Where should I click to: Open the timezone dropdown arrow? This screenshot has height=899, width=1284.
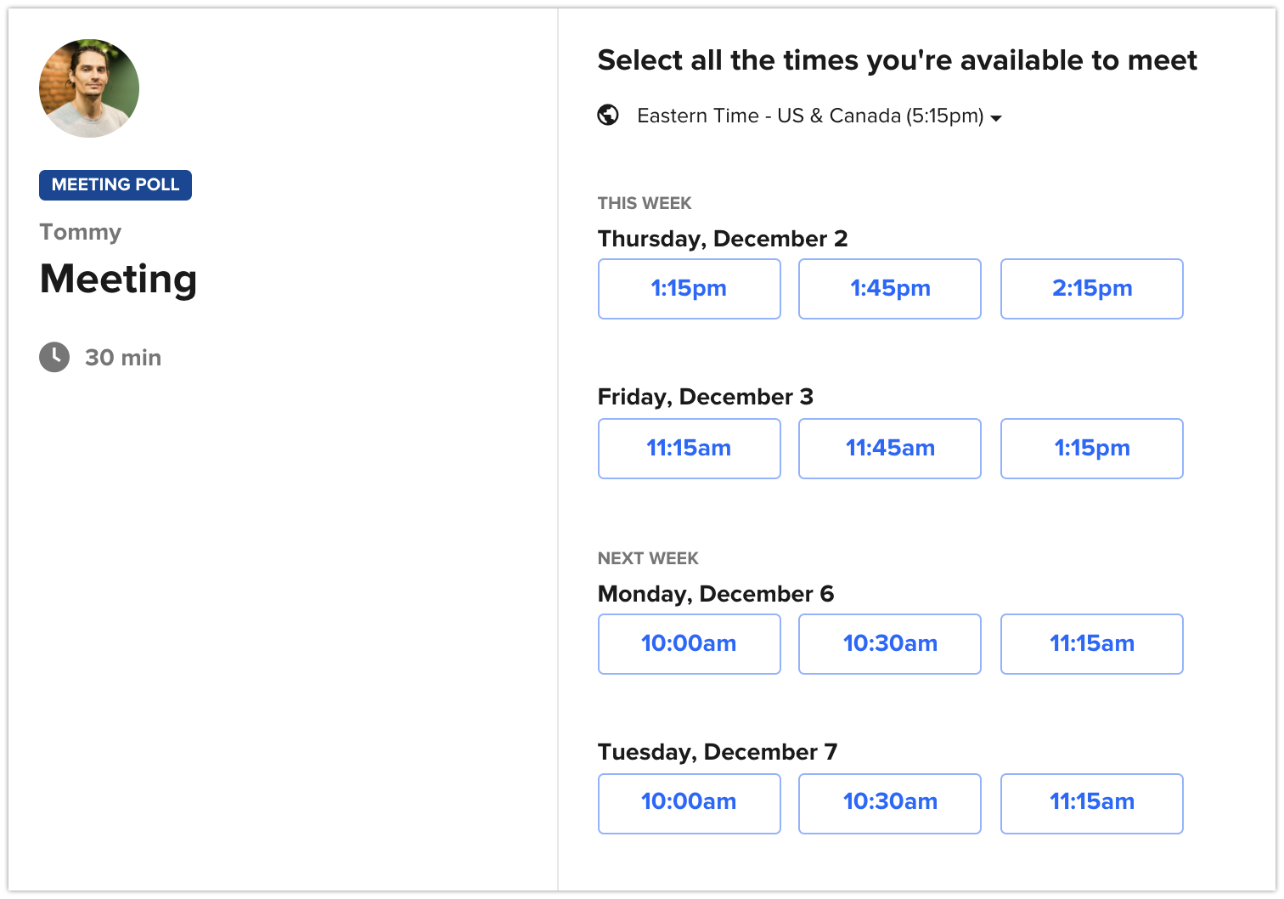[997, 118]
